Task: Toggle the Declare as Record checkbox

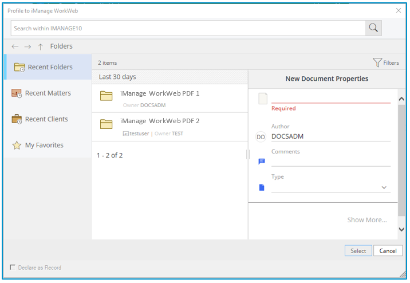Action: point(13,268)
